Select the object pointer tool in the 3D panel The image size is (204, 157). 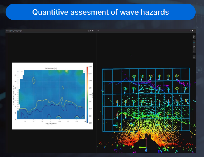coord(194,37)
